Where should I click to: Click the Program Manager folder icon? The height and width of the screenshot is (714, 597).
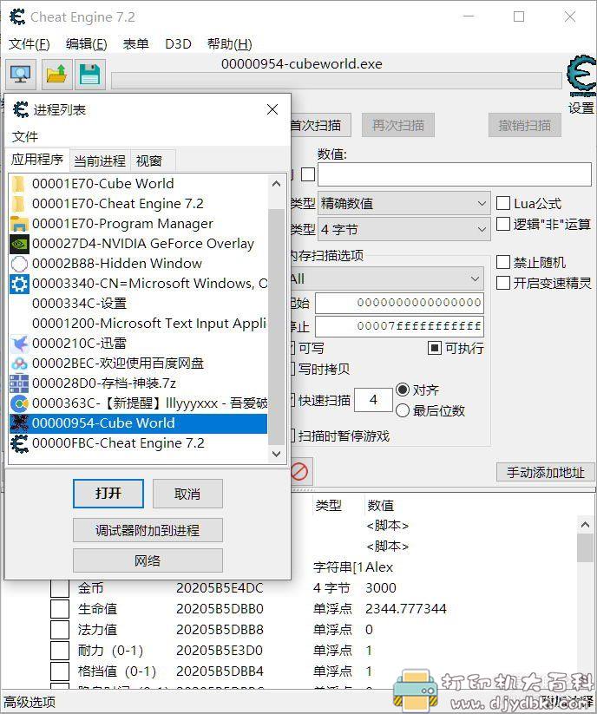(x=19, y=224)
